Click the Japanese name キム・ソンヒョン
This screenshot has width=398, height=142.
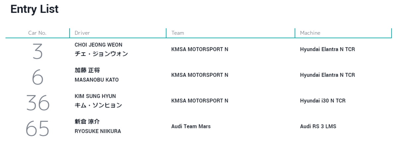[x=99, y=105]
